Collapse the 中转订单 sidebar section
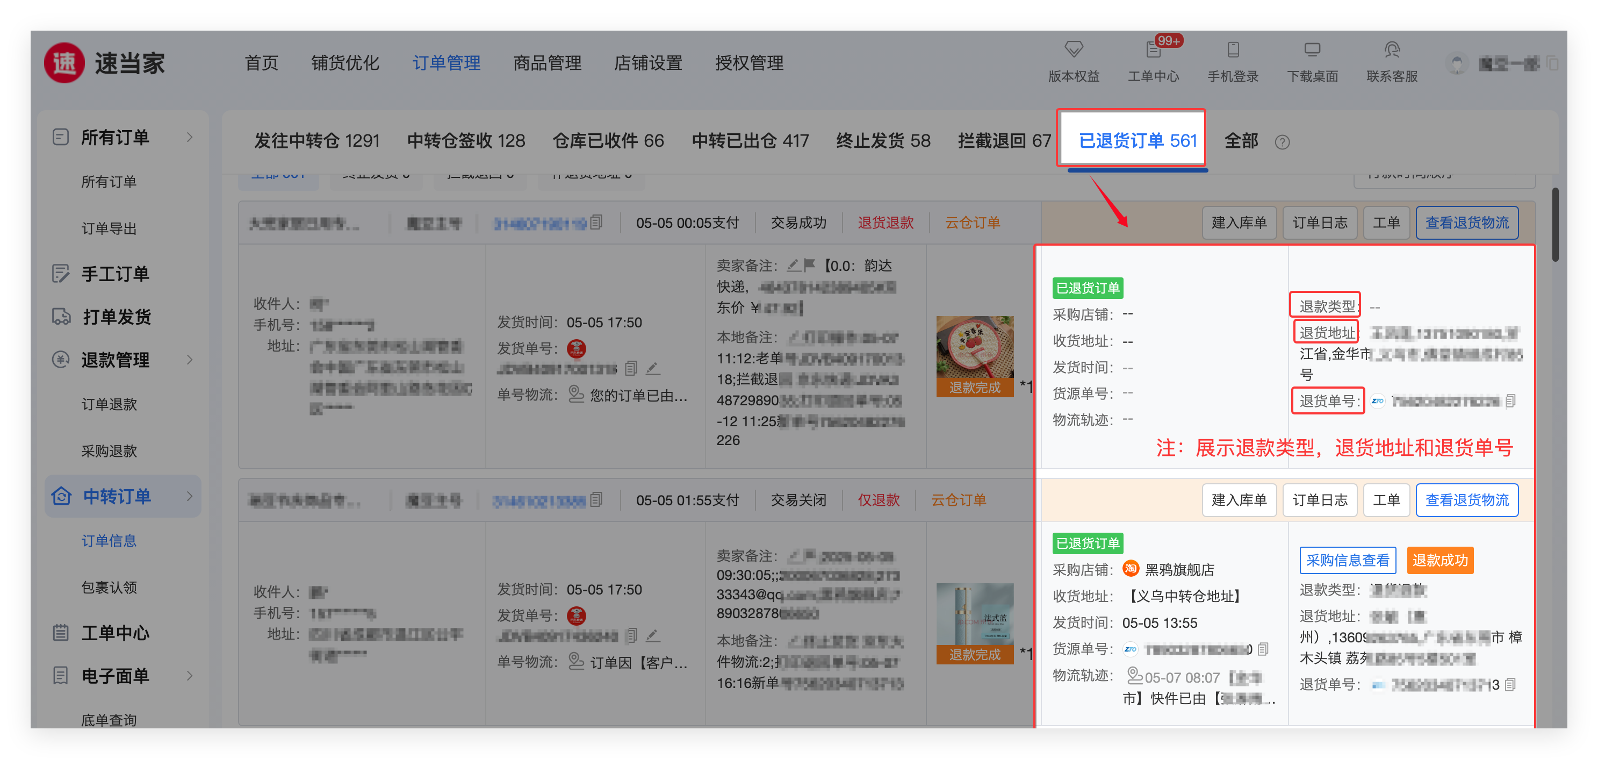The height and width of the screenshot is (759, 1598). click(190, 496)
